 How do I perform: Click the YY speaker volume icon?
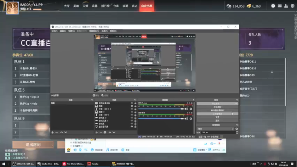75,150
